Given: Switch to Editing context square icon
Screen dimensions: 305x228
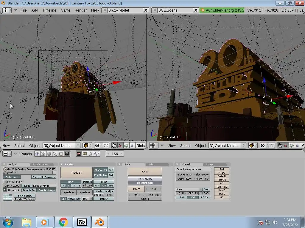Looking at the screenshot, I should point(61,154).
